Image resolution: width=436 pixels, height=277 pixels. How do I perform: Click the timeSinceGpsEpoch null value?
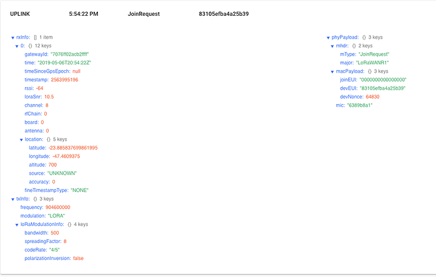click(76, 71)
